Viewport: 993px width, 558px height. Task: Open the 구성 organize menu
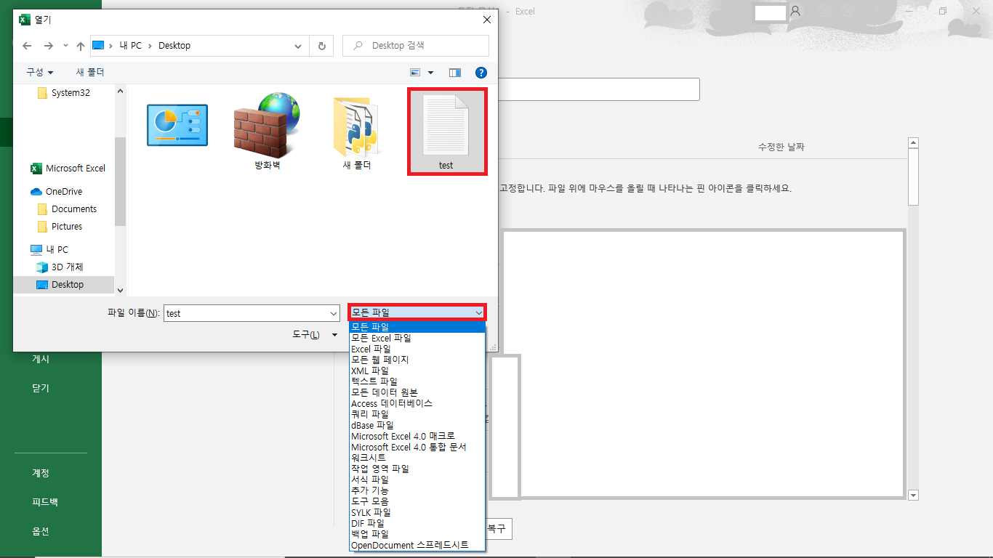pos(40,73)
